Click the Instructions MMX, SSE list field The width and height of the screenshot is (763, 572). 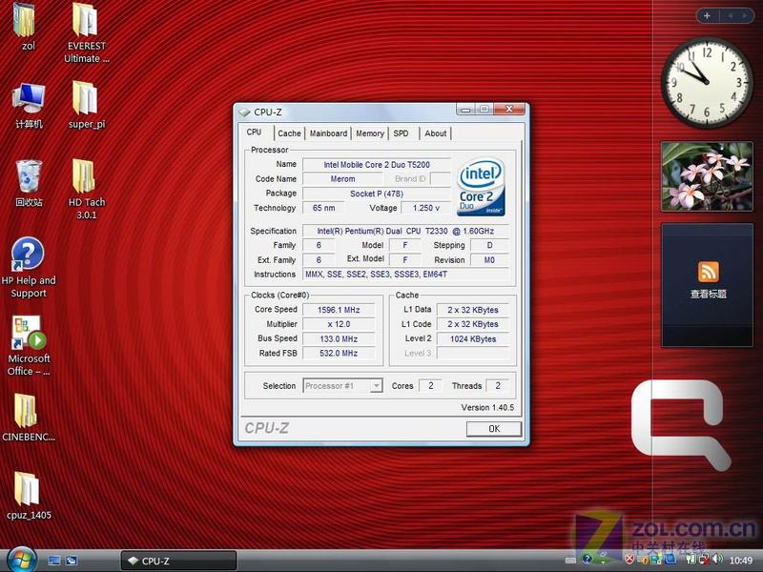[405, 275]
